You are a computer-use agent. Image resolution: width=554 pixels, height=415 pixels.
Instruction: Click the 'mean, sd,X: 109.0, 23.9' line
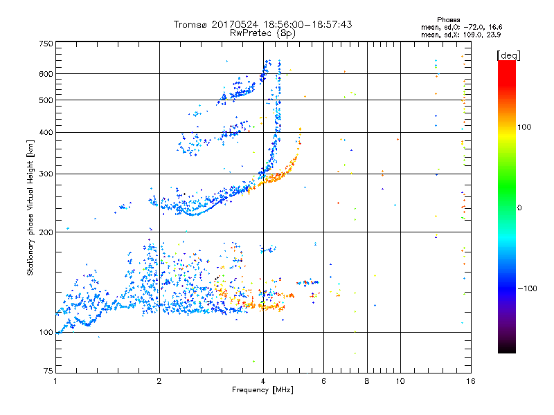pyautogui.click(x=461, y=35)
